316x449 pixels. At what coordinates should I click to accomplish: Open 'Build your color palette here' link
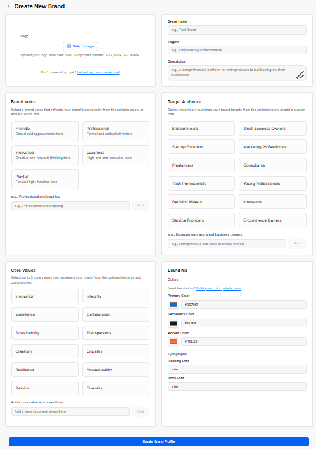[218, 288]
